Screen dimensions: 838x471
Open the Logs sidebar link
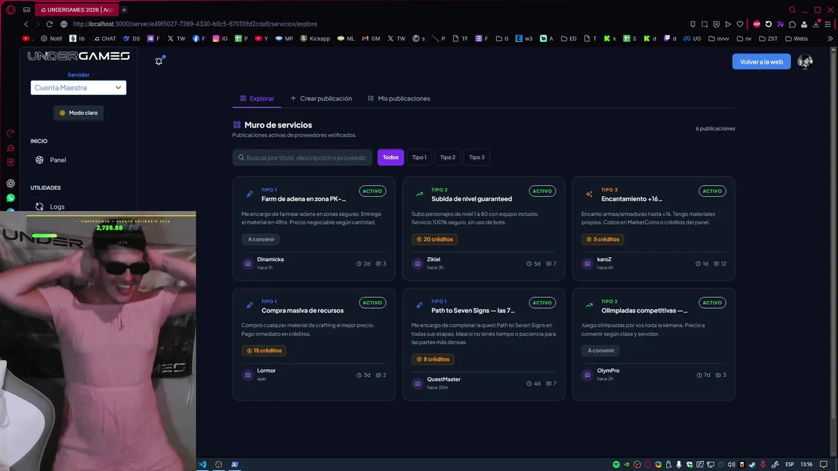pos(58,207)
